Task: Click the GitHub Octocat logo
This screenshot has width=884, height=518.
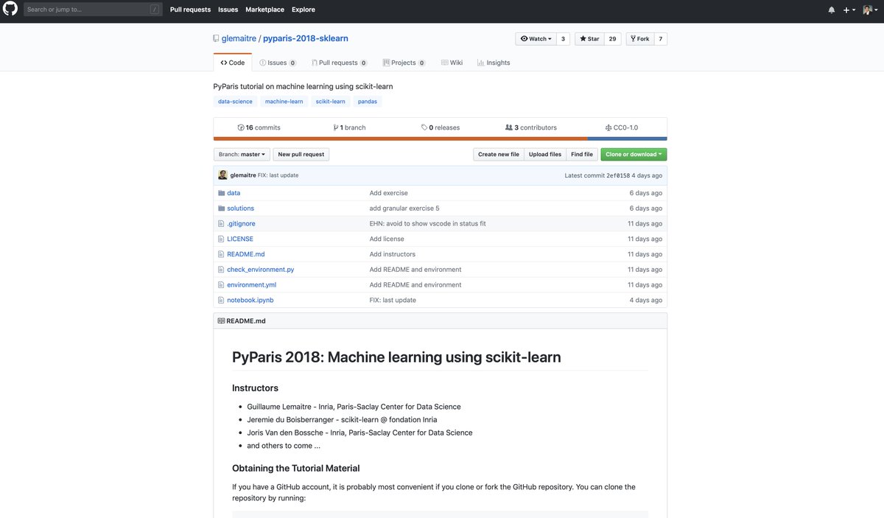Action: pos(10,10)
